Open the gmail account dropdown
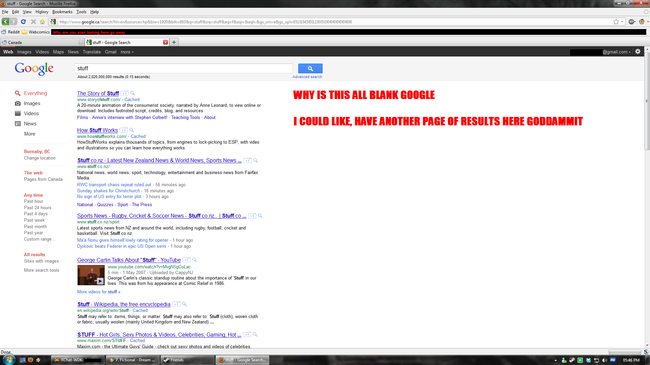The image size is (650, 365). (617, 52)
